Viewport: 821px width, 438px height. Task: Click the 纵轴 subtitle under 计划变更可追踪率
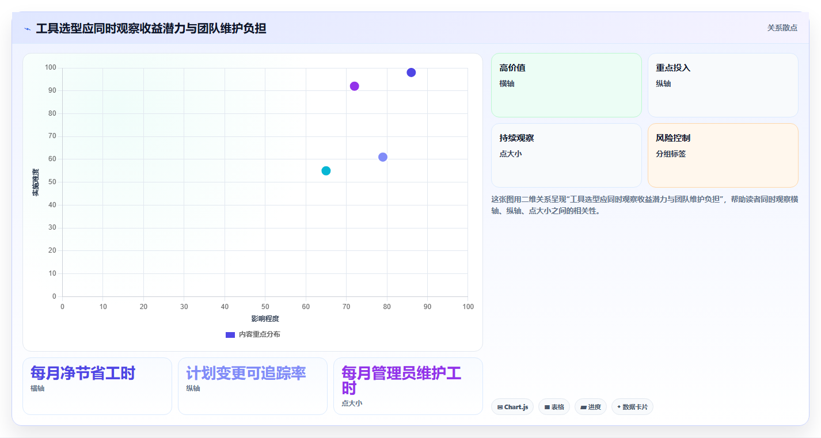pos(193,389)
